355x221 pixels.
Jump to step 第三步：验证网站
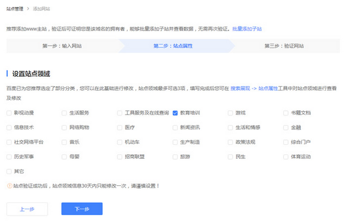point(284,46)
